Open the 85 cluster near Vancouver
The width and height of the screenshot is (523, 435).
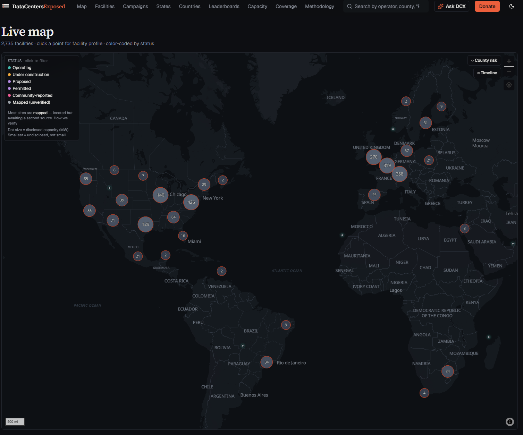pos(86,179)
